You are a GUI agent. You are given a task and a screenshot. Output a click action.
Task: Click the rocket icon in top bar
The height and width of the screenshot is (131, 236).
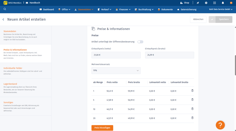pyautogui.click(x=198, y=3)
